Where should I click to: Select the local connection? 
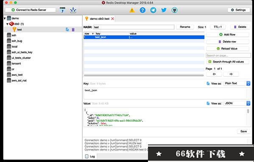coord(14,47)
